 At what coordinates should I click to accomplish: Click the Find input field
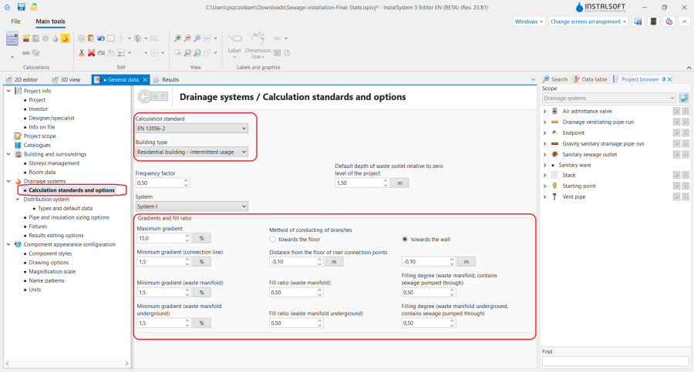pyautogui.click(x=615, y=361)
